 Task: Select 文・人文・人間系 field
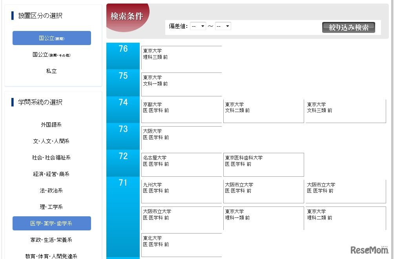[x=51, y=141]
